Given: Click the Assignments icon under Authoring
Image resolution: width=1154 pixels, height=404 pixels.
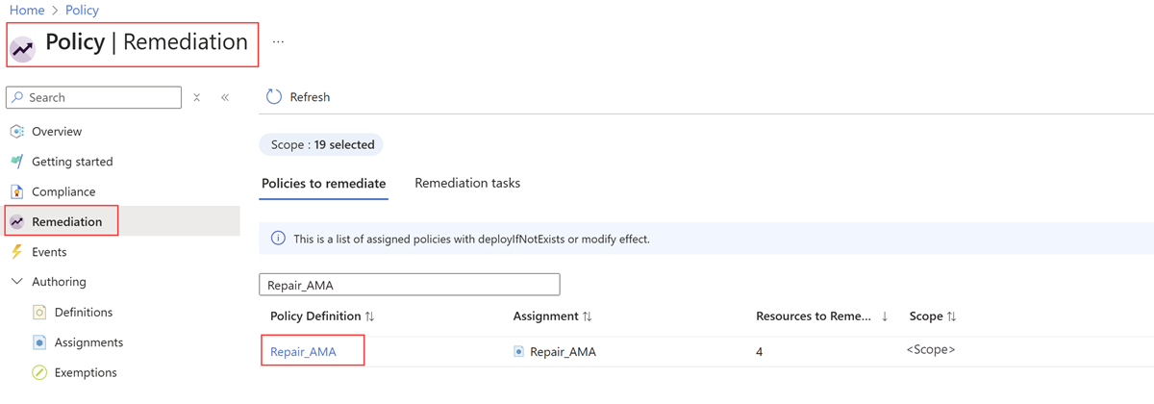Looking at the screenshot, I should point(39,342).
